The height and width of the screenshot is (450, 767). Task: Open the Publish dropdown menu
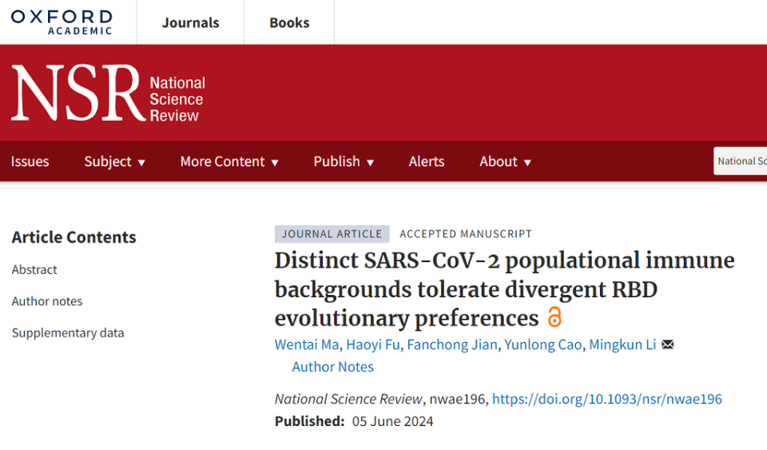click(x=344, y=161)
